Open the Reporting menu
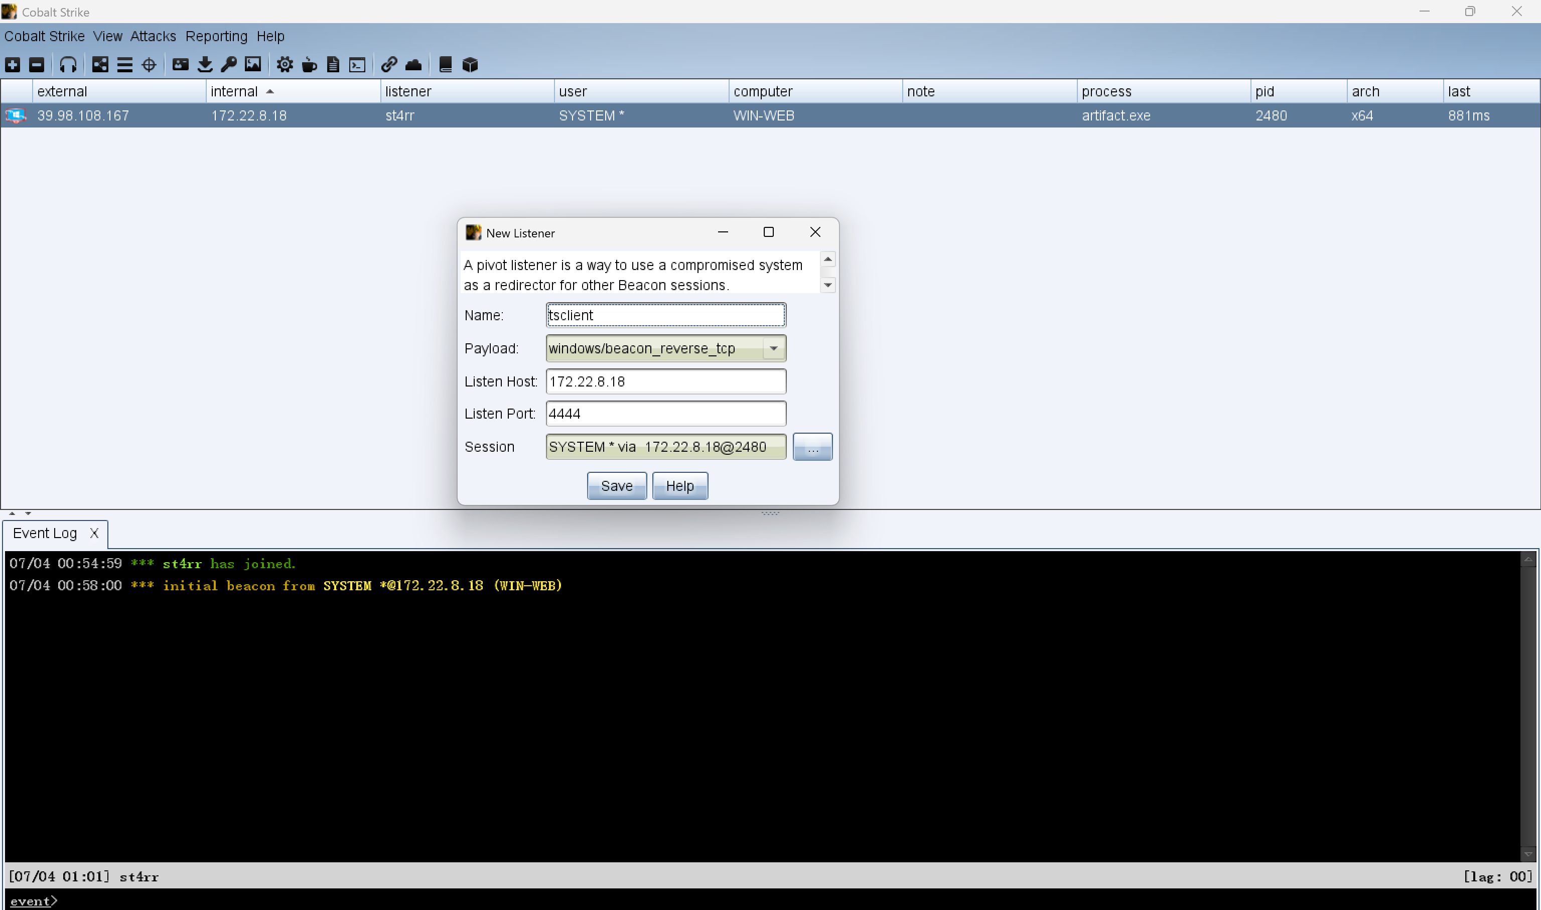 pos(216,36)
